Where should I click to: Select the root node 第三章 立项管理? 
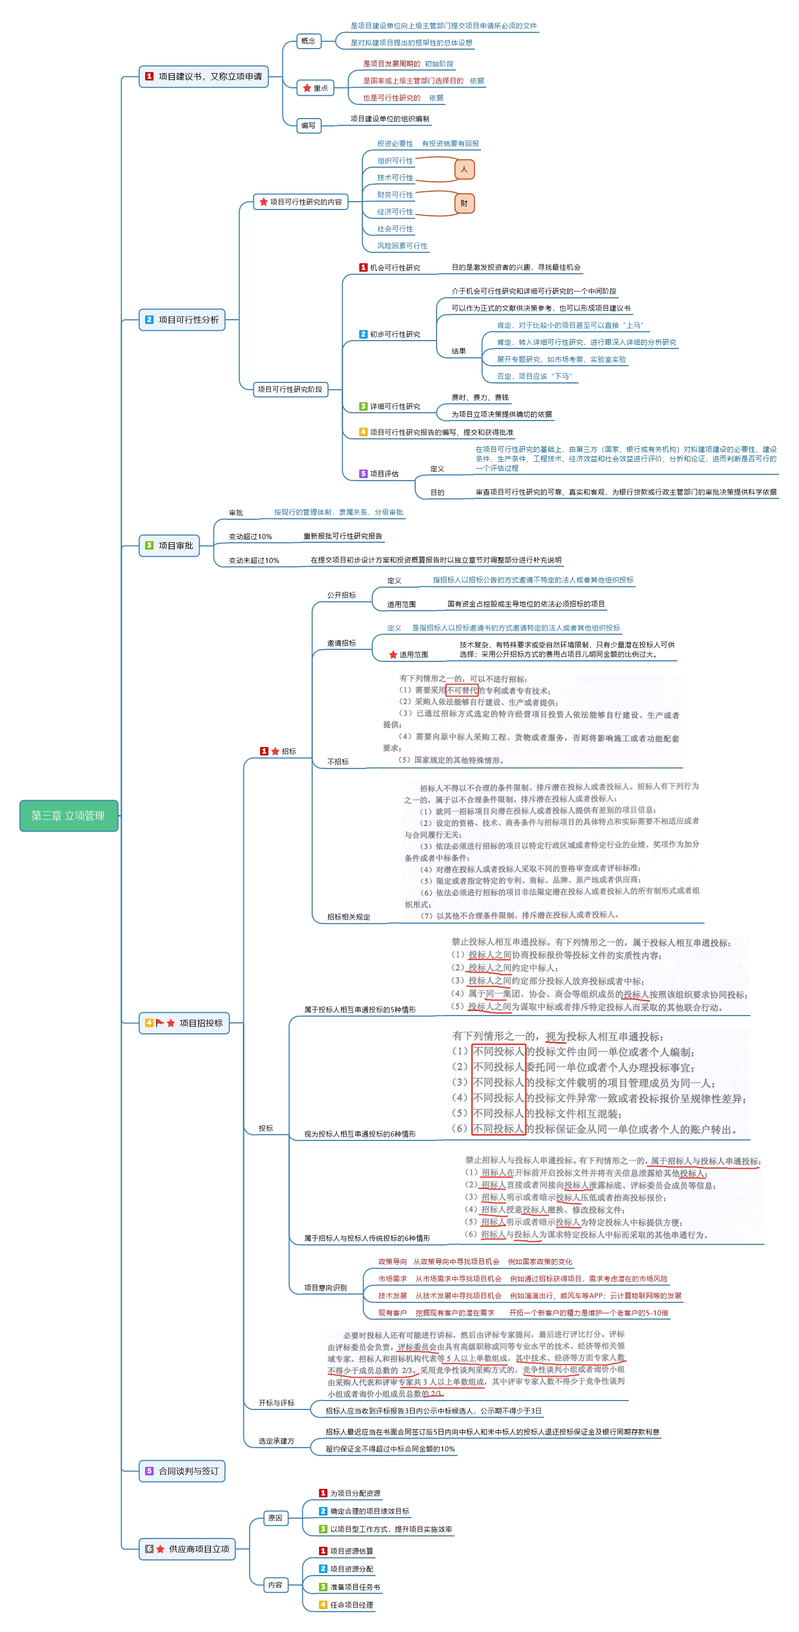click(x=68, y=817)
